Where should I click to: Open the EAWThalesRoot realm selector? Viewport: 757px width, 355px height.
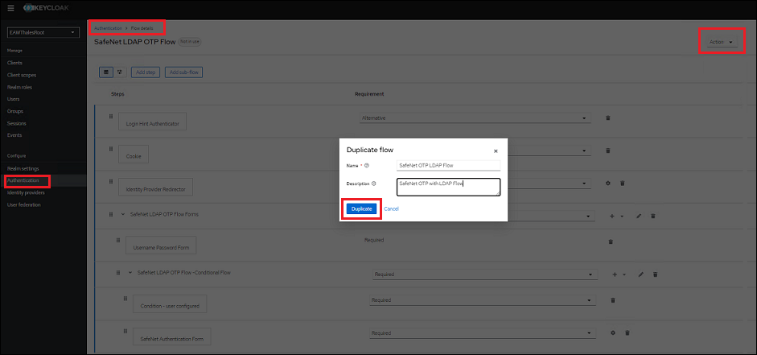click(43, 33)
